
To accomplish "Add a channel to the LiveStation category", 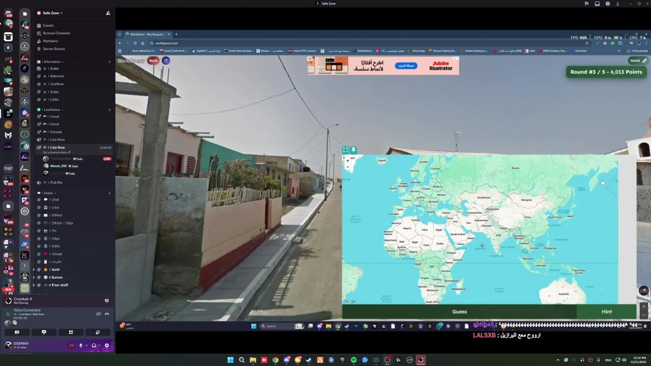I will click(109, 110).
